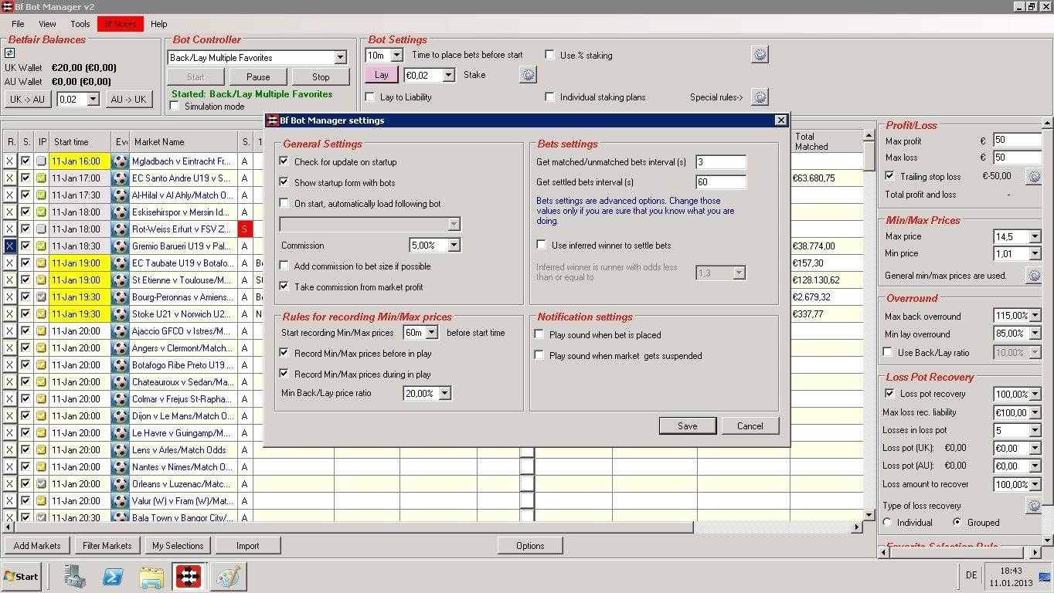Remove Lens v Arles market with X
The width and height of the screenshot is (1054, 593).
(10, 450)
